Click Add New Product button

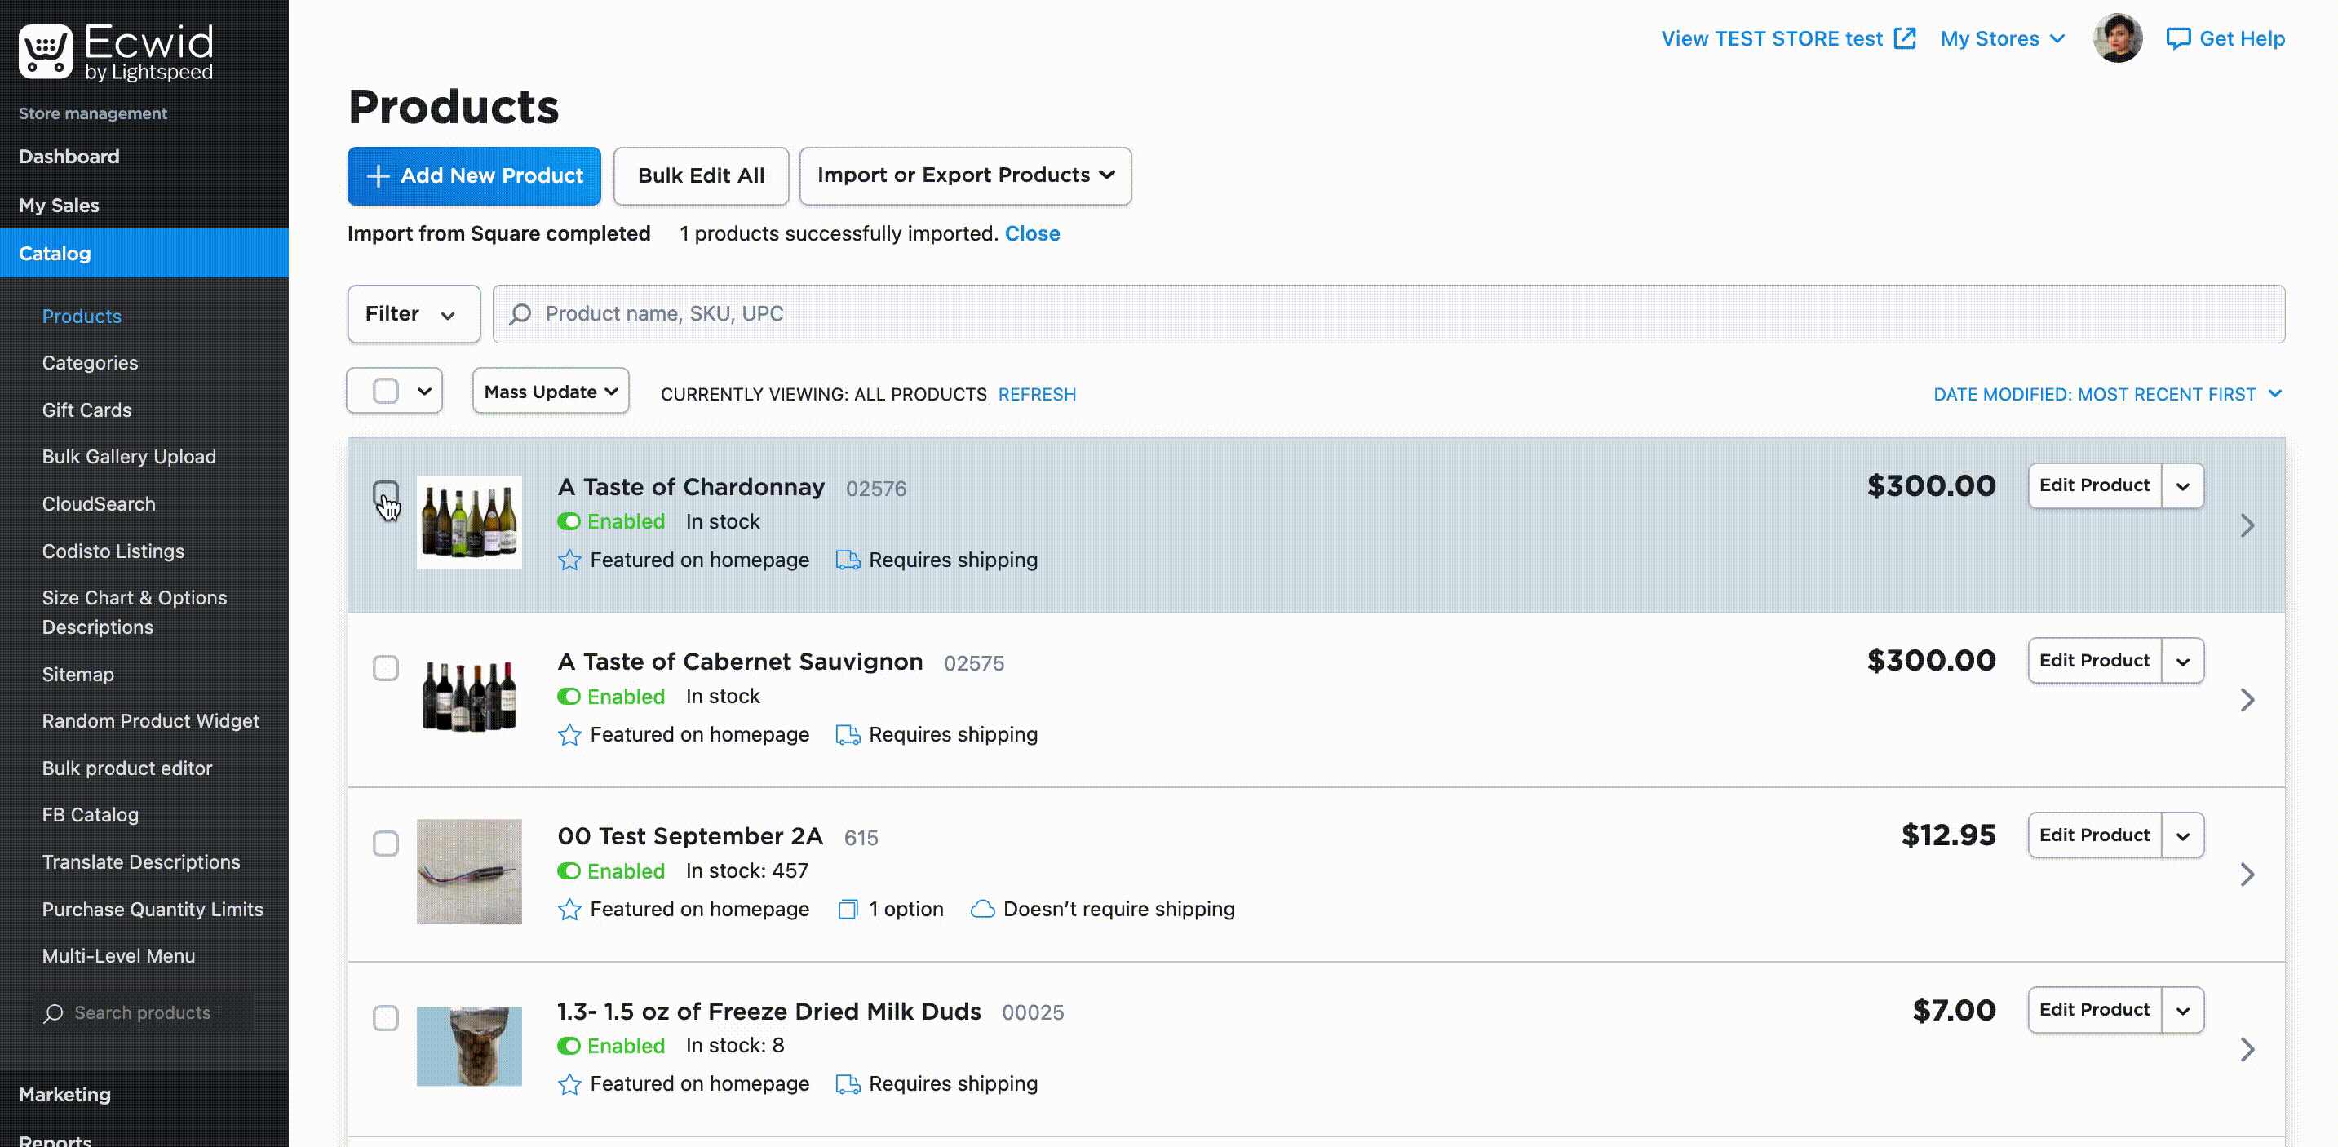click(x=474, y=175)
